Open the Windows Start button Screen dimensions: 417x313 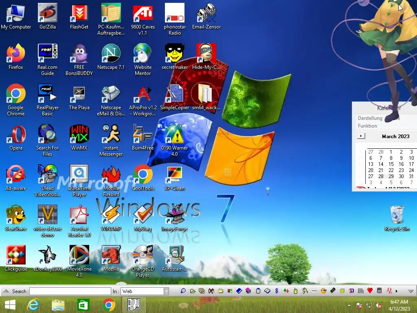coord(10,305)
